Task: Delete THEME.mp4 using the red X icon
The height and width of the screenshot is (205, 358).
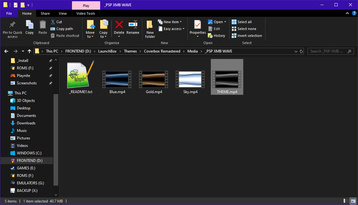Action: pos(119,24)
